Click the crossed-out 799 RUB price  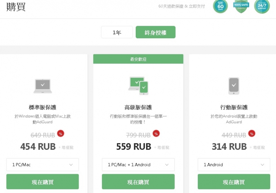[138, 135]
